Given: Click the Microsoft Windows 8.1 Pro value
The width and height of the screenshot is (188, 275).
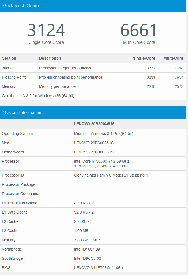Looking at the screenshot, I should 104,134.
